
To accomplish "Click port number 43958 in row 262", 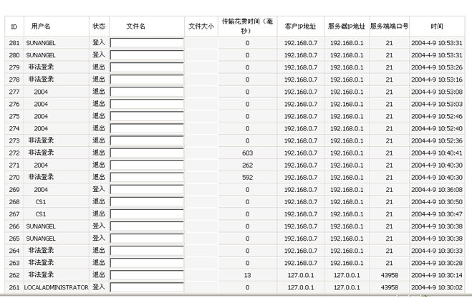I will pos(390,275).
